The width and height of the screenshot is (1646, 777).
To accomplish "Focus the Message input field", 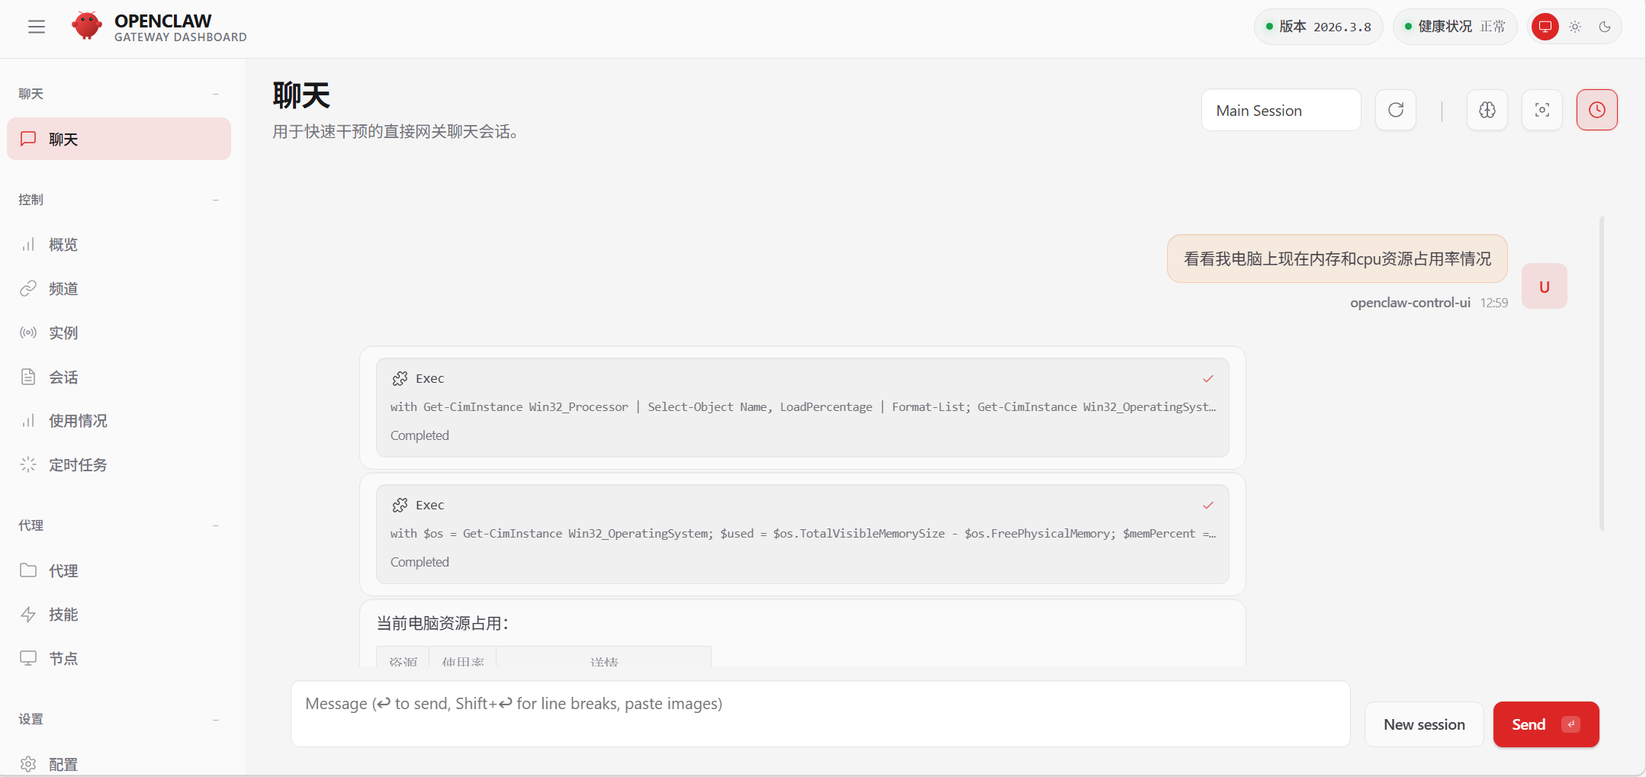I will click(820, 714).
